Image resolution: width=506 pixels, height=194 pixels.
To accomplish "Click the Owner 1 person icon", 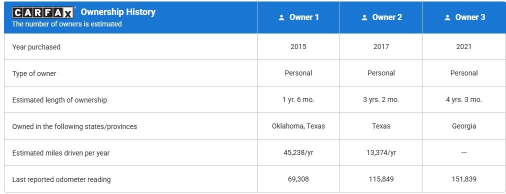I will click(x=281, y=17).
